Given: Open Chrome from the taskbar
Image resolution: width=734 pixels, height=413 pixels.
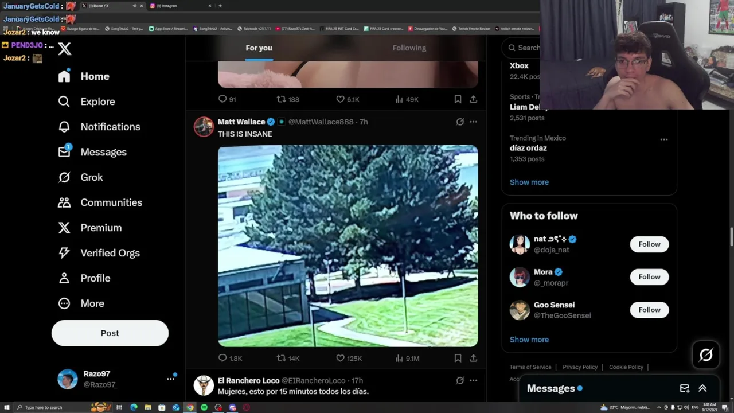Looking at the screenshot, I should point(190,407).
